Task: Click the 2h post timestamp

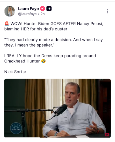Action: pos(42,14)
